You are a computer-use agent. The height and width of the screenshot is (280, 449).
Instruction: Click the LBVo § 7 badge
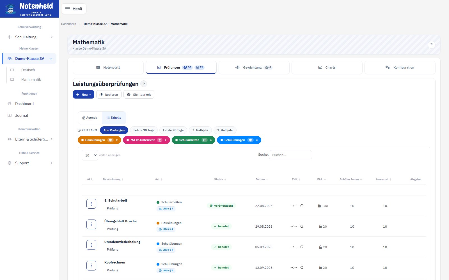(166, 209)
